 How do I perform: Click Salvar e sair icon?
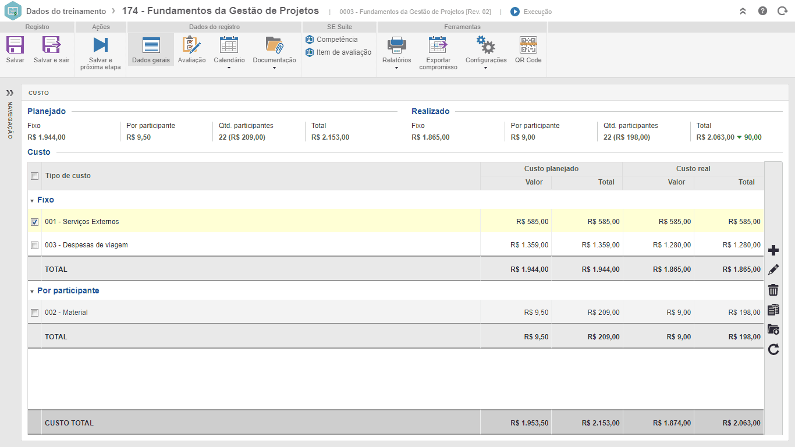point(51,45)
